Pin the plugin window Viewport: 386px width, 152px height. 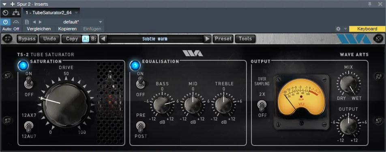pos(370,4)
